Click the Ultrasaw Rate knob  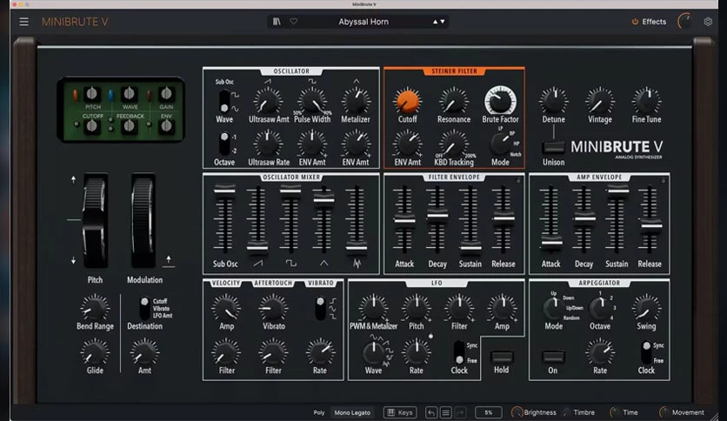(x=268, y=144)
